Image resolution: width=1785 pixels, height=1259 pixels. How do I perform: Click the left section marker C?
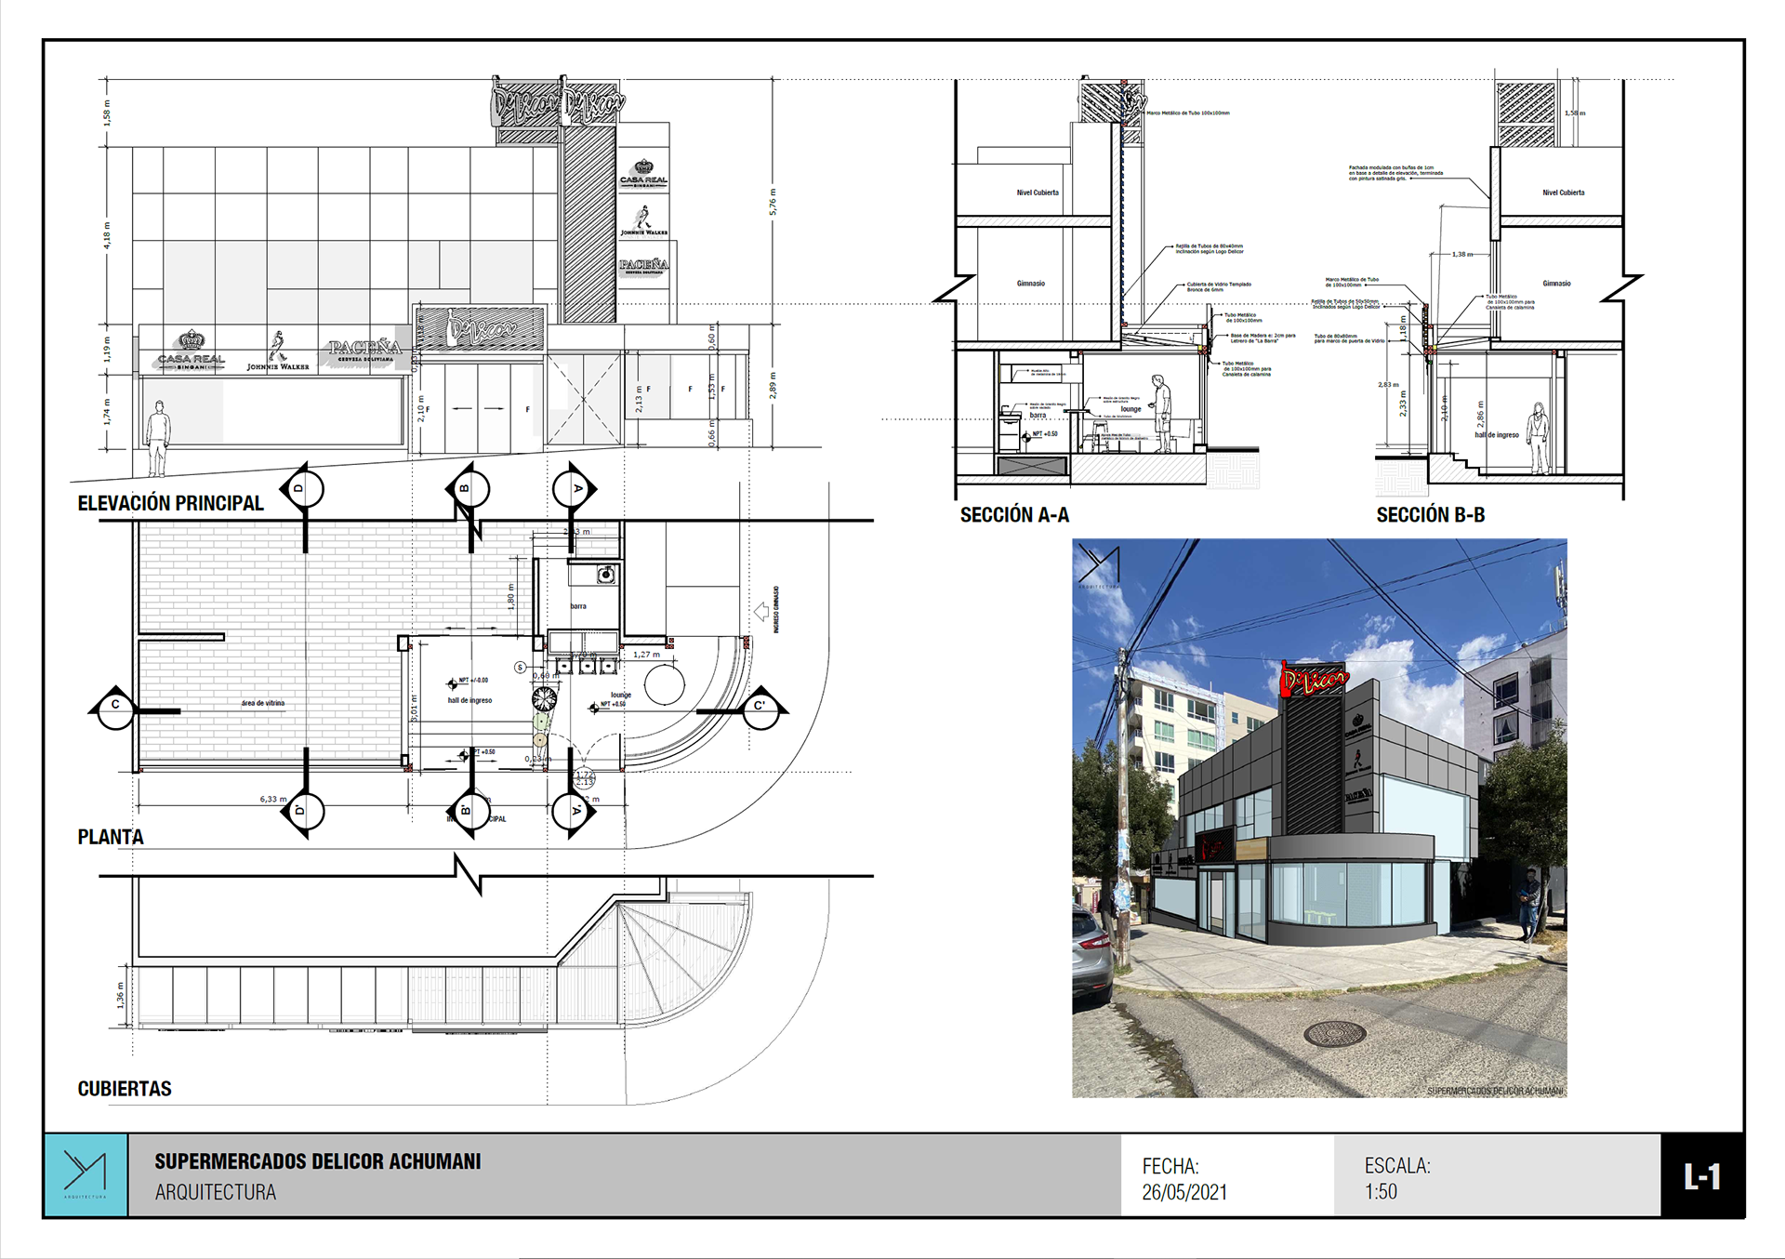[115, 709]
